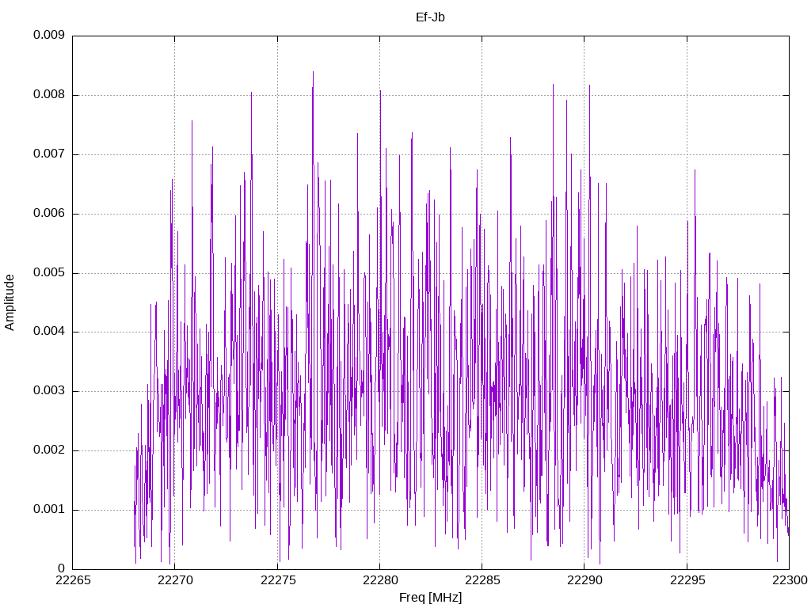Click the y-axis tick value 0.003
811x608 pixels.
pyautogui.click(x=49, y=391)
